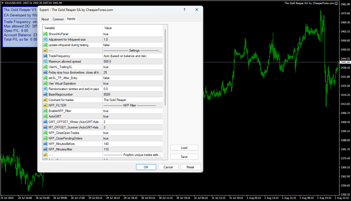Click the ab icon on the NFP_FILTER separator row
This screenshot has width=351, height=201.
pos(45,105)
